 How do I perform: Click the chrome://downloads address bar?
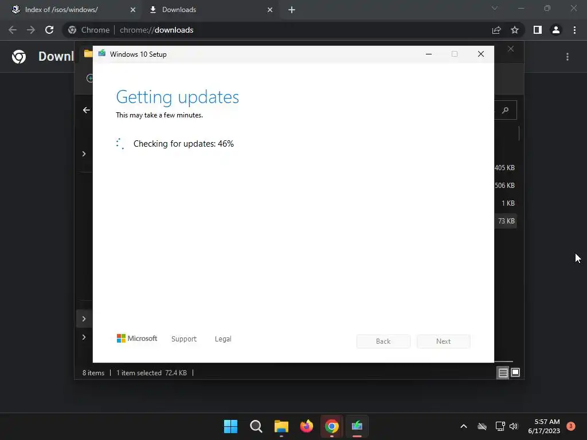277,30
